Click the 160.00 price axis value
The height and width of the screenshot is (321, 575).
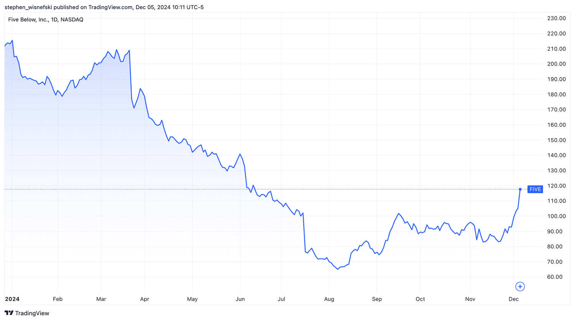pos(557,125)
